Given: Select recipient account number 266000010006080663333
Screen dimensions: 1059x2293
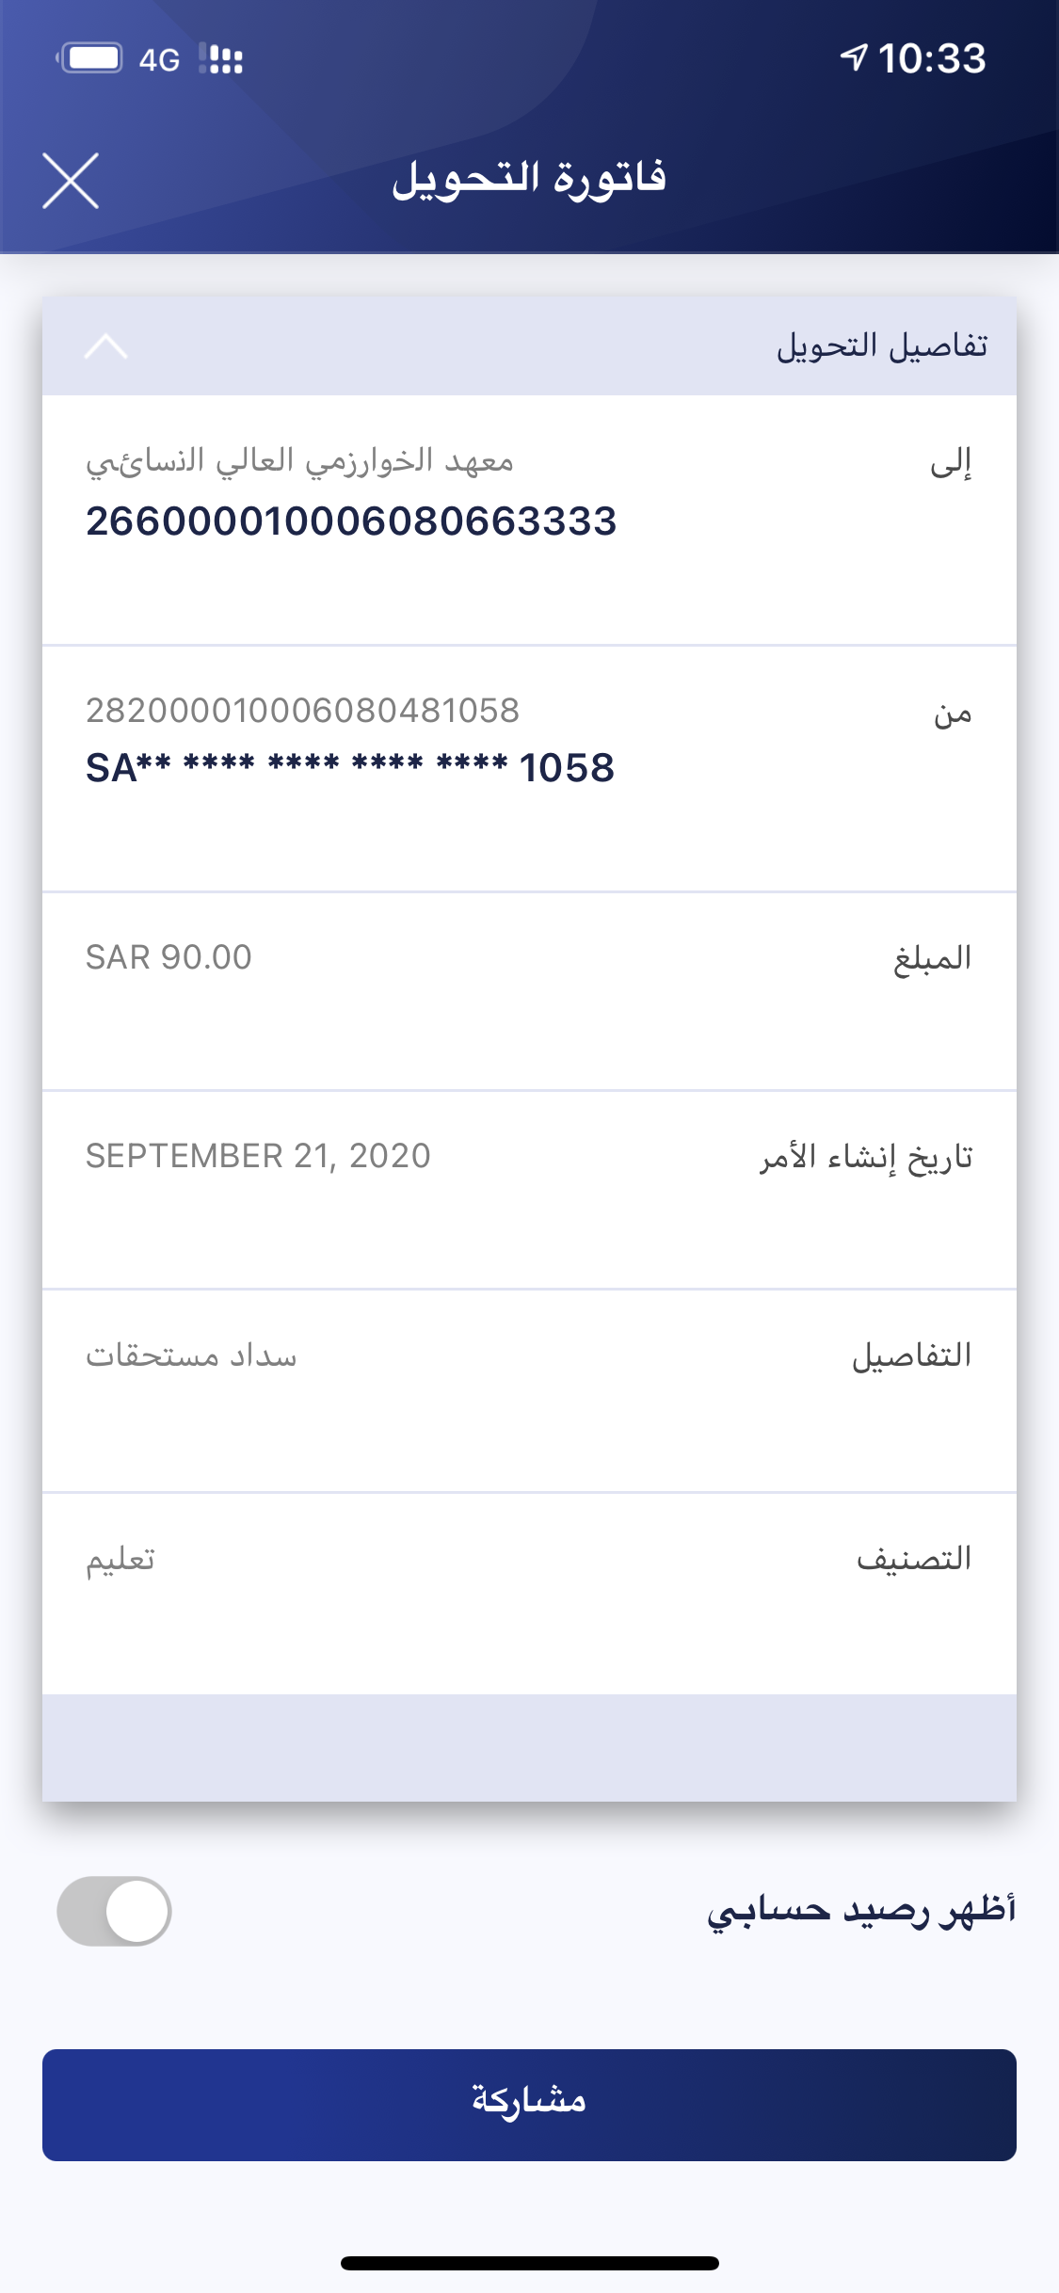Looking at the screenshot, I should 351,521.
